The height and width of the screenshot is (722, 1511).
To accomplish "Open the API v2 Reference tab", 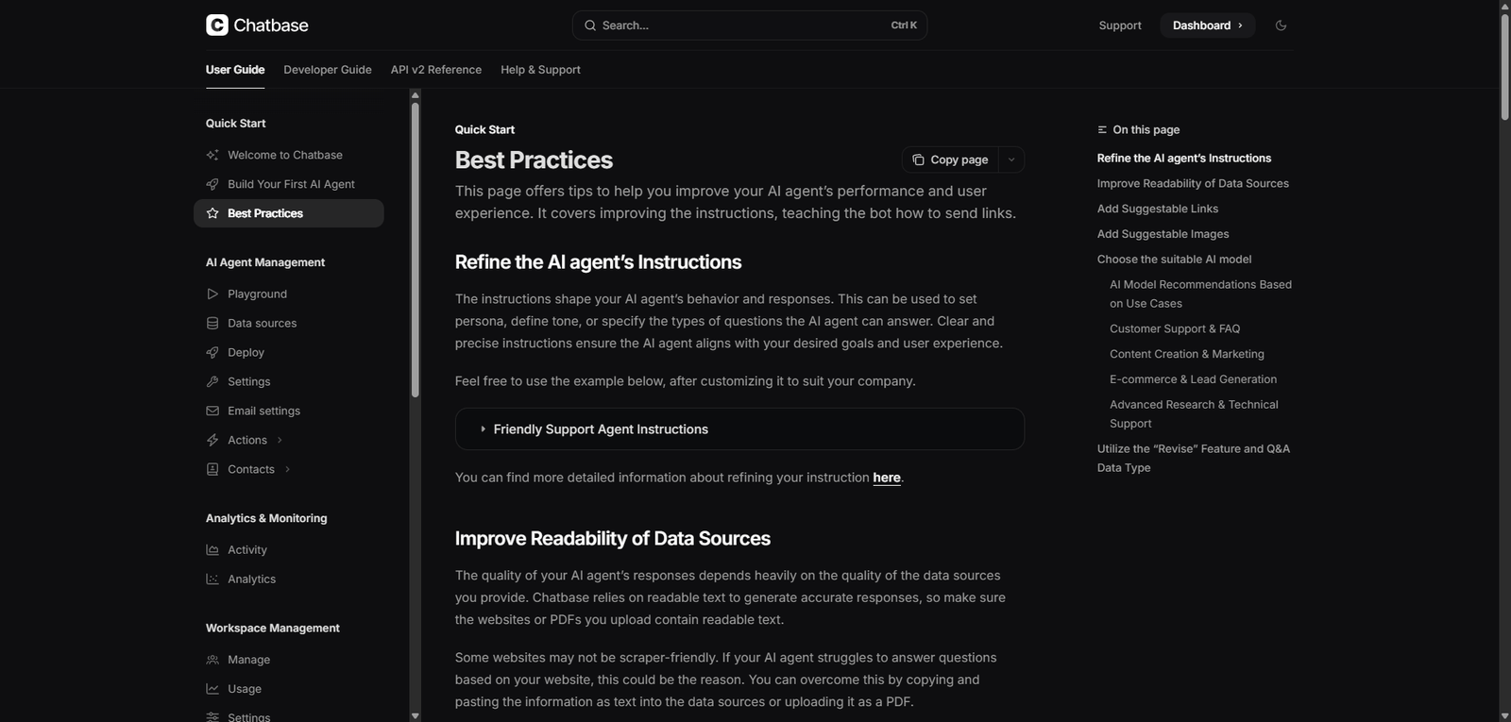I will coord(435,70).
